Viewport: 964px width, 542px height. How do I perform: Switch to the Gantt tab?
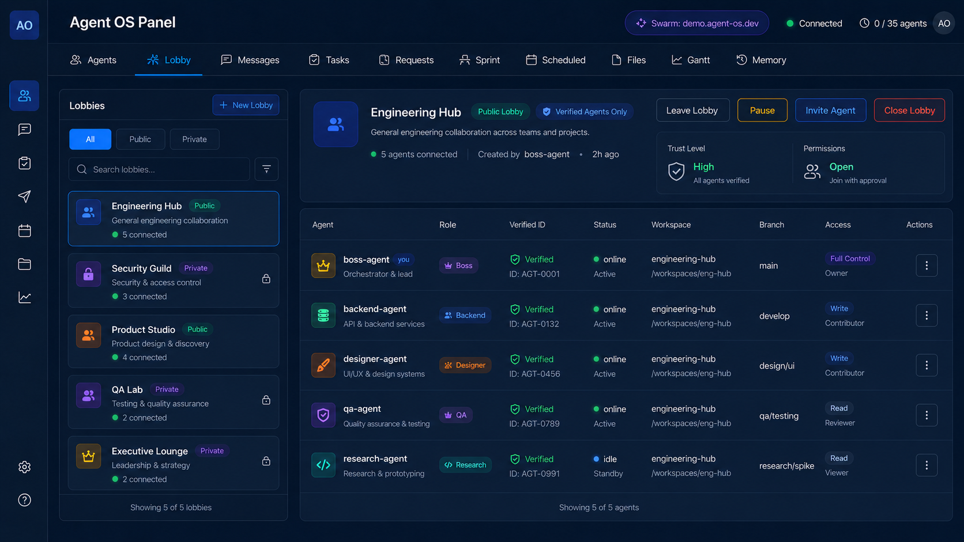coord(691,60)
